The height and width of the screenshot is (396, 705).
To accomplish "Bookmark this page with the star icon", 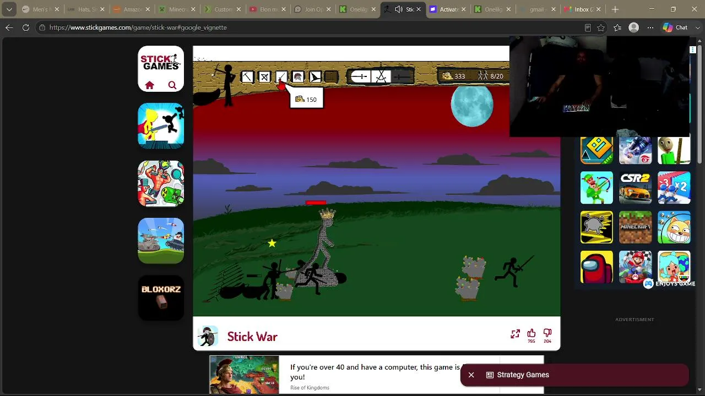I will pos(601,28).
